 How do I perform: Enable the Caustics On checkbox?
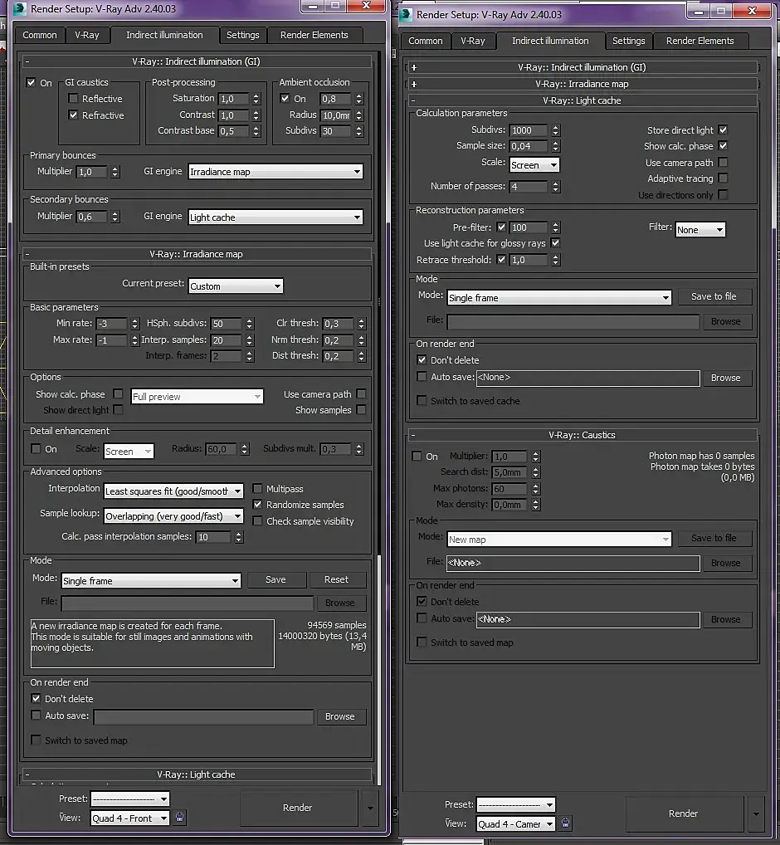click(x=417, y=456)
